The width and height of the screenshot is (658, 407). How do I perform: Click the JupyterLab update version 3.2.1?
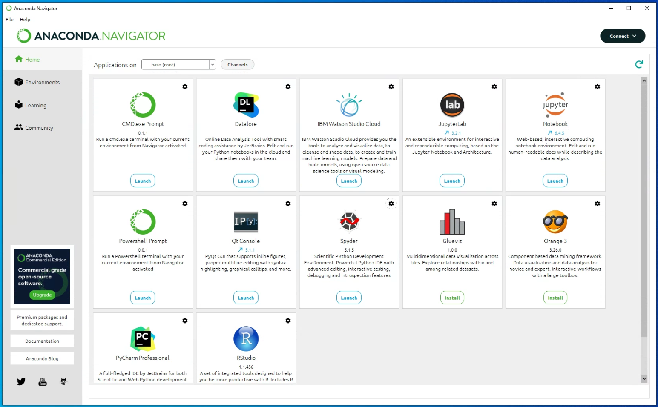(x=453, y=133)
